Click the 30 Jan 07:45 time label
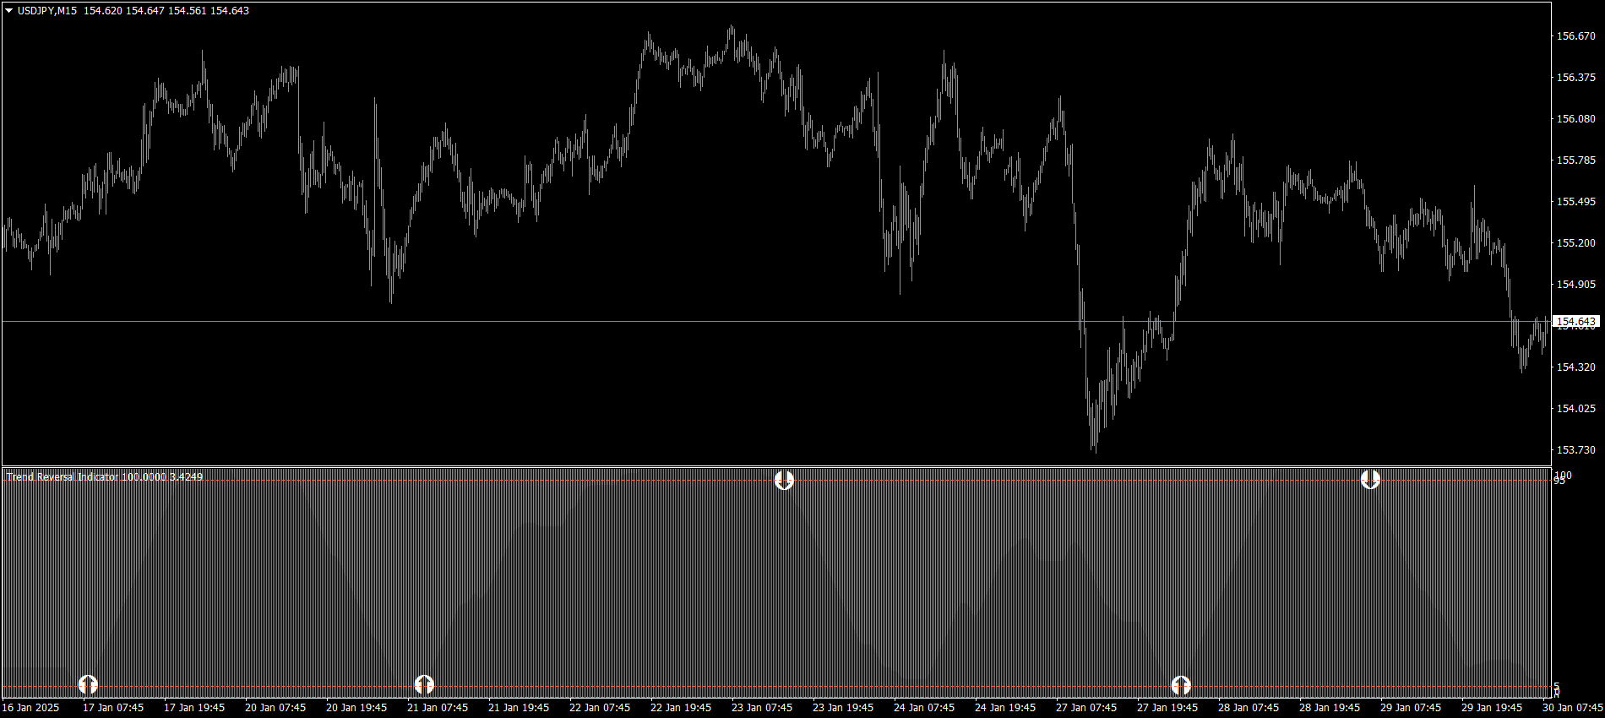 click(1572, 708)
